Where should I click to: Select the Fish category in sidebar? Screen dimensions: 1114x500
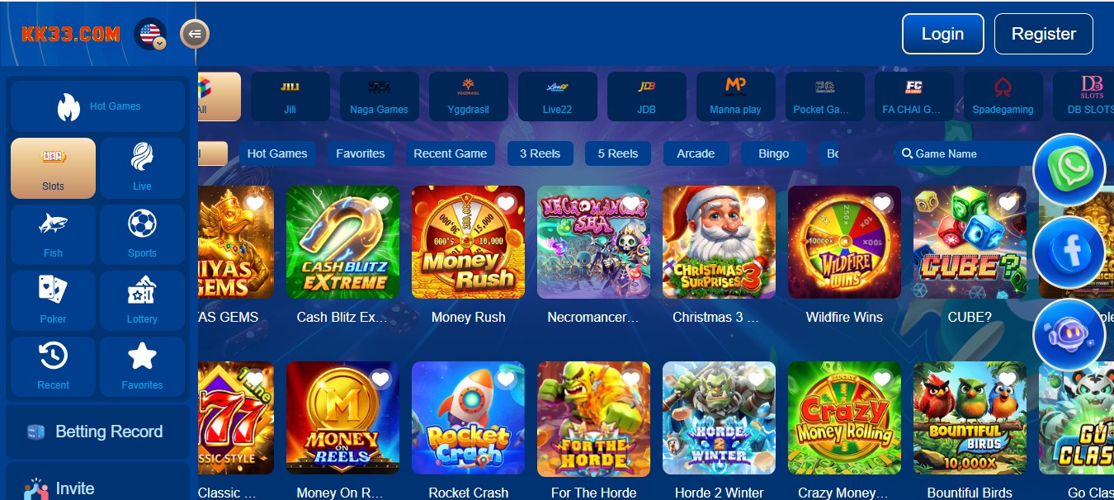53,234
